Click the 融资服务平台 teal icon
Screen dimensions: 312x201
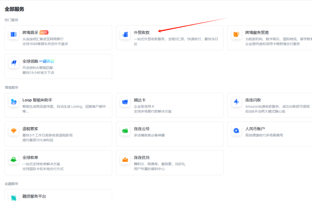pyautogui.click(x=14, y=198)
